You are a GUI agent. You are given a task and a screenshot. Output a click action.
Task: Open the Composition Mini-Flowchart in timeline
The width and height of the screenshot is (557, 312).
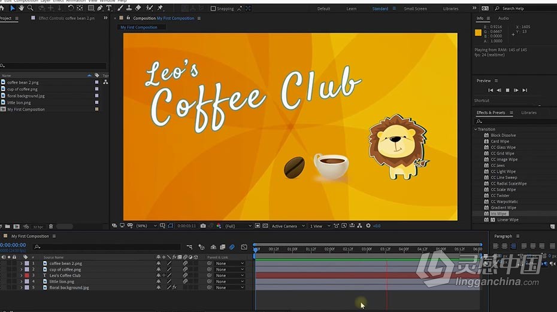(x=189, y=247)
